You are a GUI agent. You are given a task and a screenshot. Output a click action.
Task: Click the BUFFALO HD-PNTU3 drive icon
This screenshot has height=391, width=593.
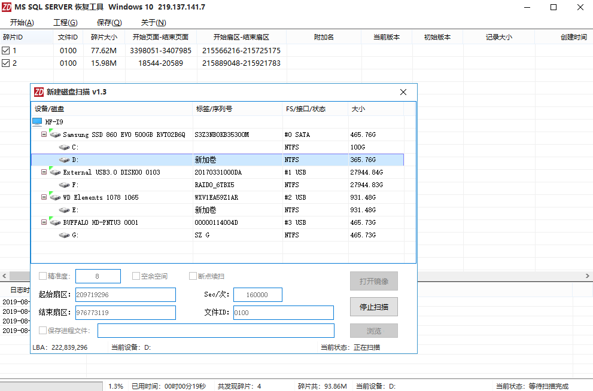tap(55, 222)
